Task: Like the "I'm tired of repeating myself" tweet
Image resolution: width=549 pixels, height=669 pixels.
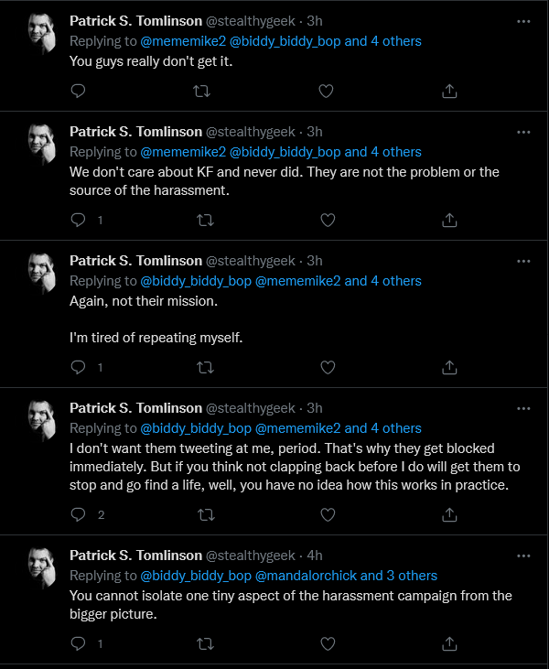Action: click(x=328, y=367)
